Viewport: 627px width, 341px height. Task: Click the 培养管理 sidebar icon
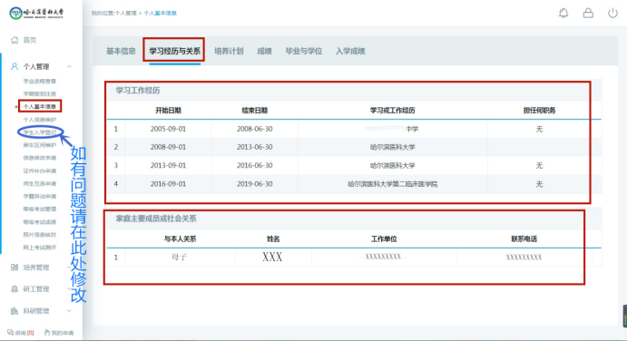(15, 267)
